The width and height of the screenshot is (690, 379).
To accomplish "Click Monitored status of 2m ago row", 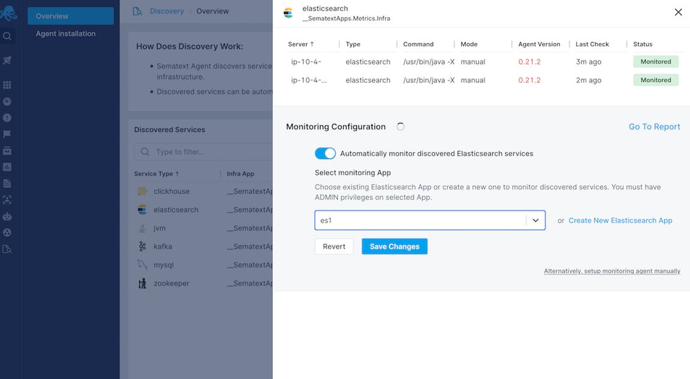I will tap(656, 80).
